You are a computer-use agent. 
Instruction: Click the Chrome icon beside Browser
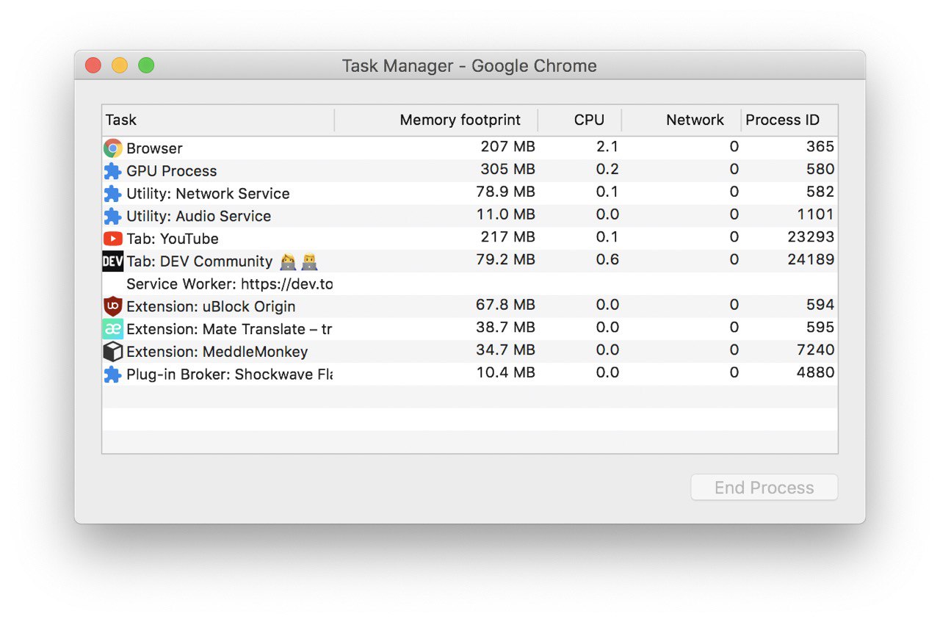(112, 148)
